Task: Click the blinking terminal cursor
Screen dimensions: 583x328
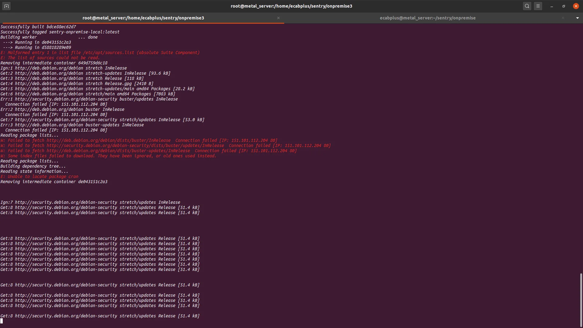Action: 2,321
